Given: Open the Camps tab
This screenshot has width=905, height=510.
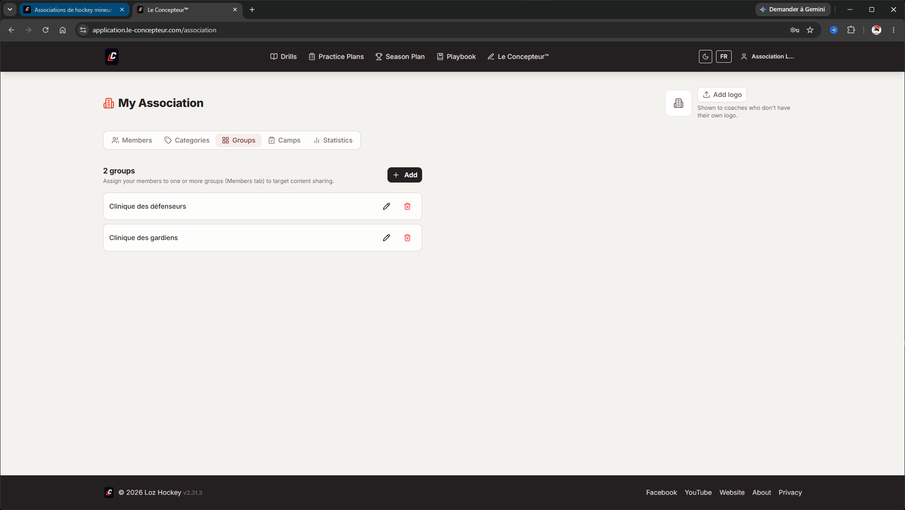Looking at the screenshot, I should point(284,140).
